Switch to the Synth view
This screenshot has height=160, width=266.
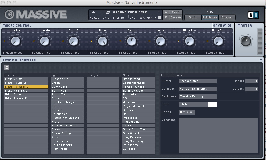193,17
